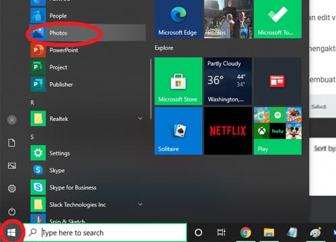The width and height of the screenshot is (336, 242).
Task: Expand the Realtek folder chevron
Action: [140, 118]
